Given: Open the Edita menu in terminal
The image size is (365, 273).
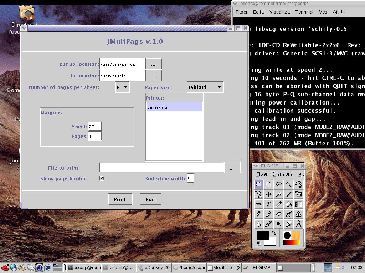Looking at the screenshot, I should click(258, 12).
